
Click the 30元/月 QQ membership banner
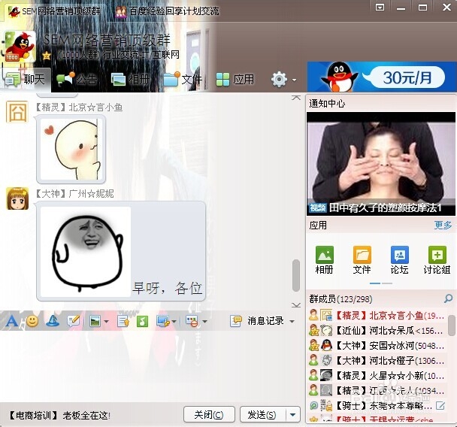[382, 77]
